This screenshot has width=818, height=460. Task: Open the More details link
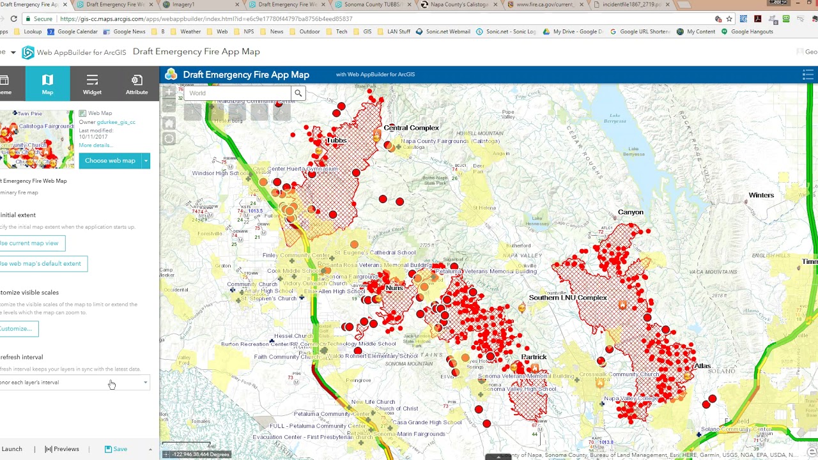click(95, 145)
